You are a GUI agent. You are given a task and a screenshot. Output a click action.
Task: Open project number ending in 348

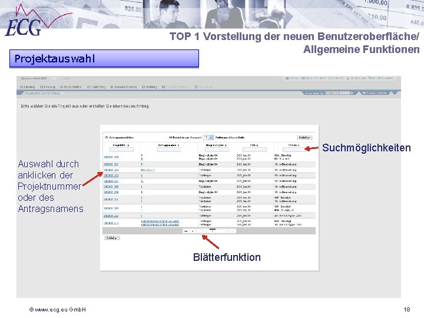pyautogui.click(x=111, y=187)
